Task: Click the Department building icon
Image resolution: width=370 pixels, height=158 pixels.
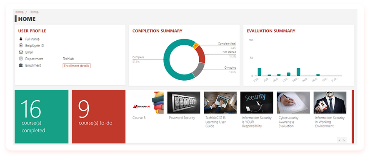Action: [x=21, y=59]
